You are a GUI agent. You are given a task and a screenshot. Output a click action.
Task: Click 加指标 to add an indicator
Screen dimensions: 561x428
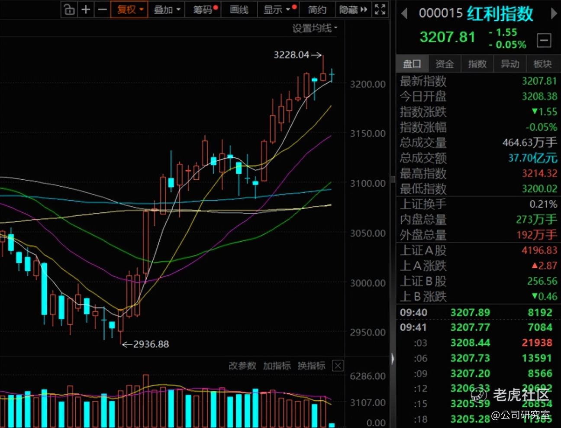click(277, 366)
